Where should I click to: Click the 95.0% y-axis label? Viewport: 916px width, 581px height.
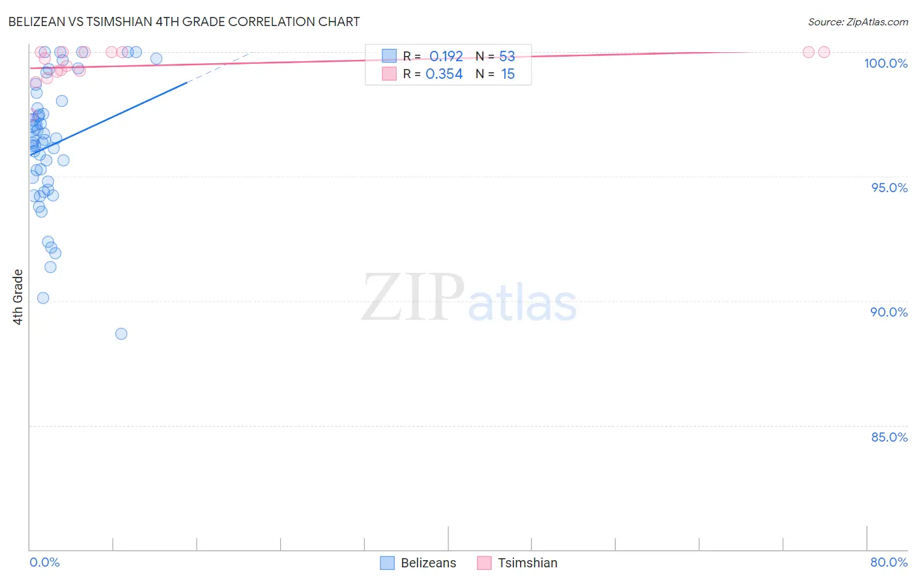point(889,188)
